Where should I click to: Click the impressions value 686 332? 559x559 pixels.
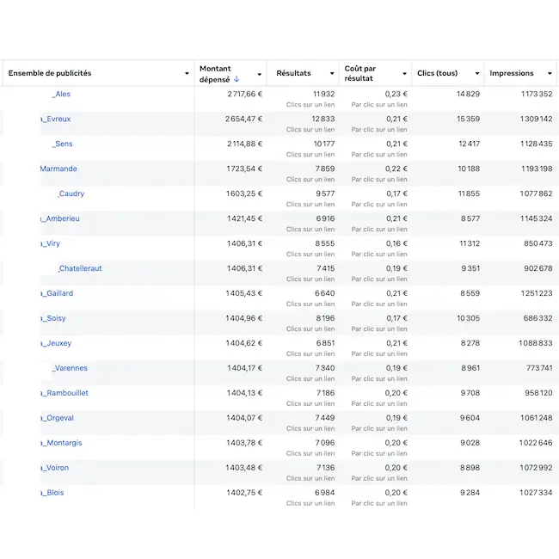538,318
